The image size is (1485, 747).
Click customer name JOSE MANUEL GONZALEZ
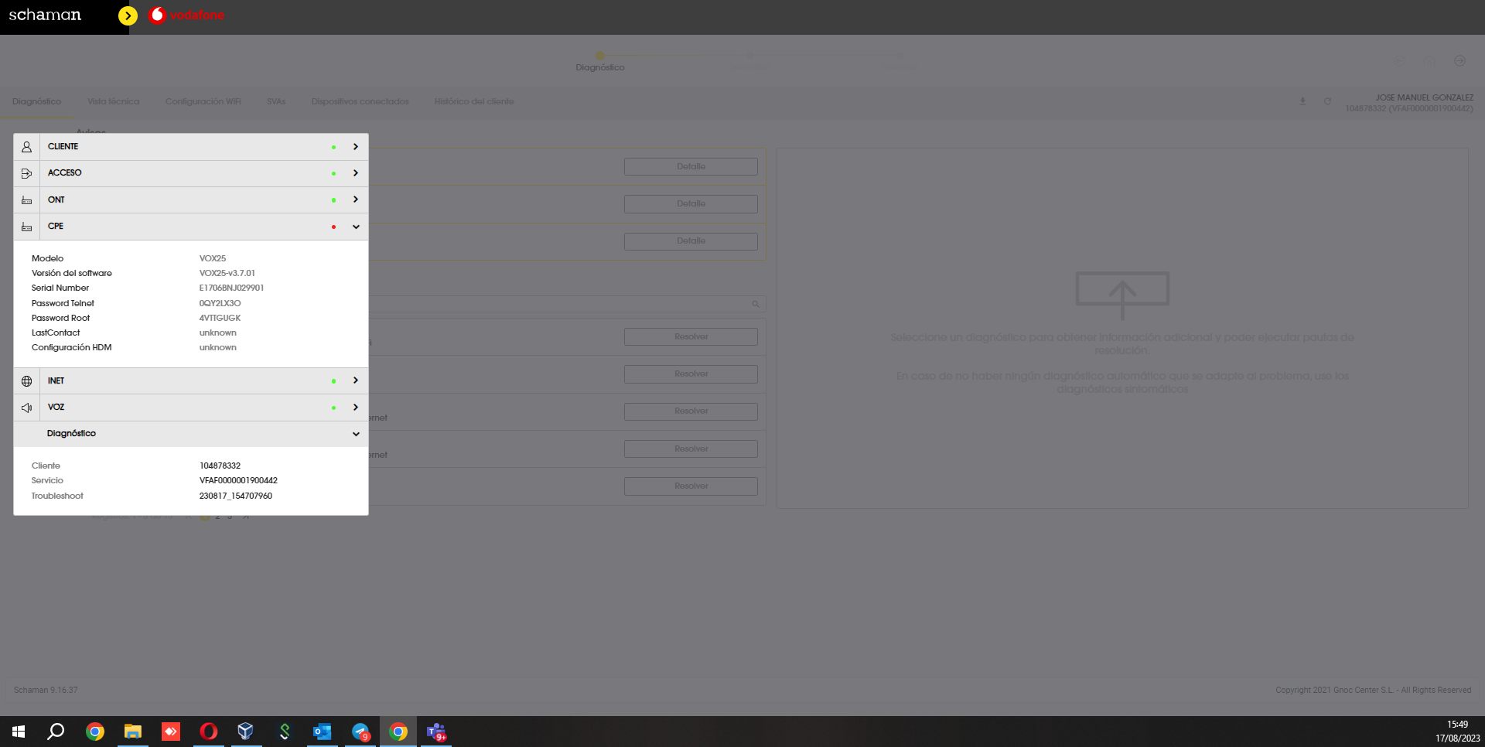1425,97
